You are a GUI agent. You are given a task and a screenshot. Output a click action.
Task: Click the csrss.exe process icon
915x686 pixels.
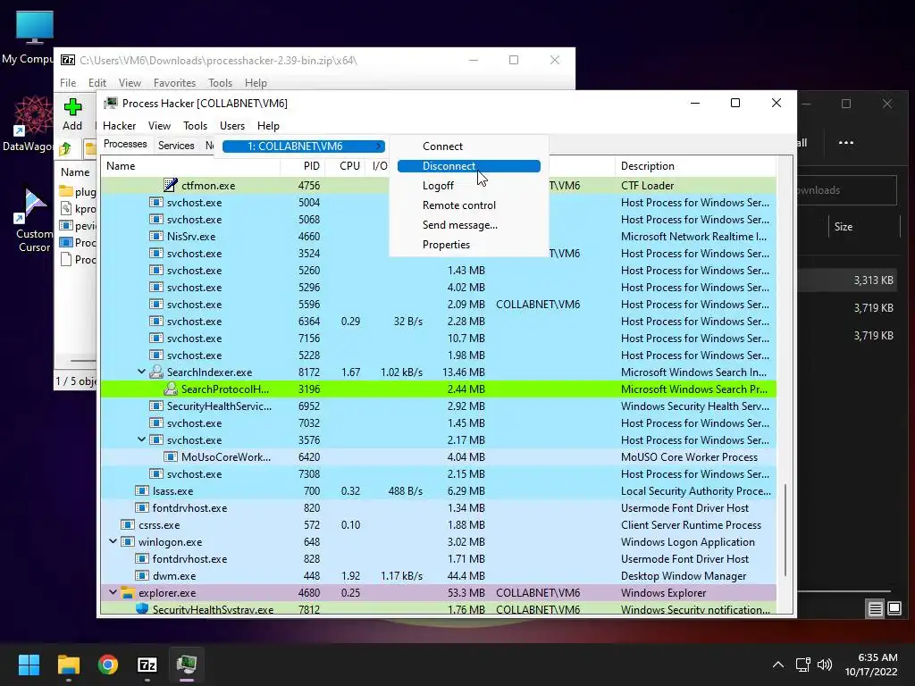pyautogui.click(x=128, y=524)
